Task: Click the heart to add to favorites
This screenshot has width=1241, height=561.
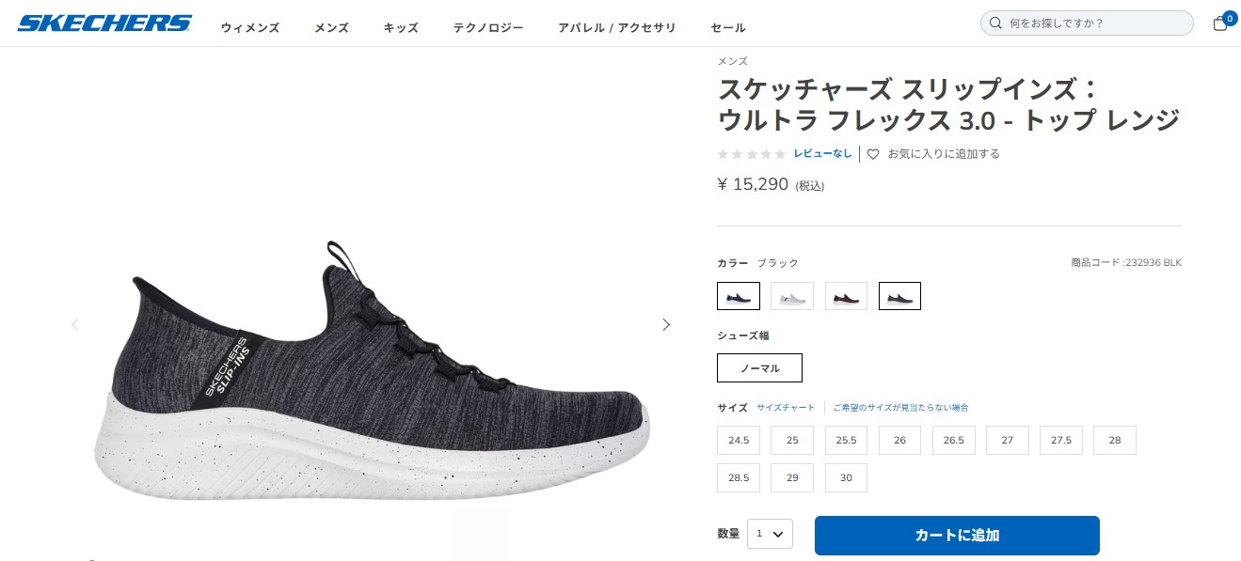Action: (873, 153)
